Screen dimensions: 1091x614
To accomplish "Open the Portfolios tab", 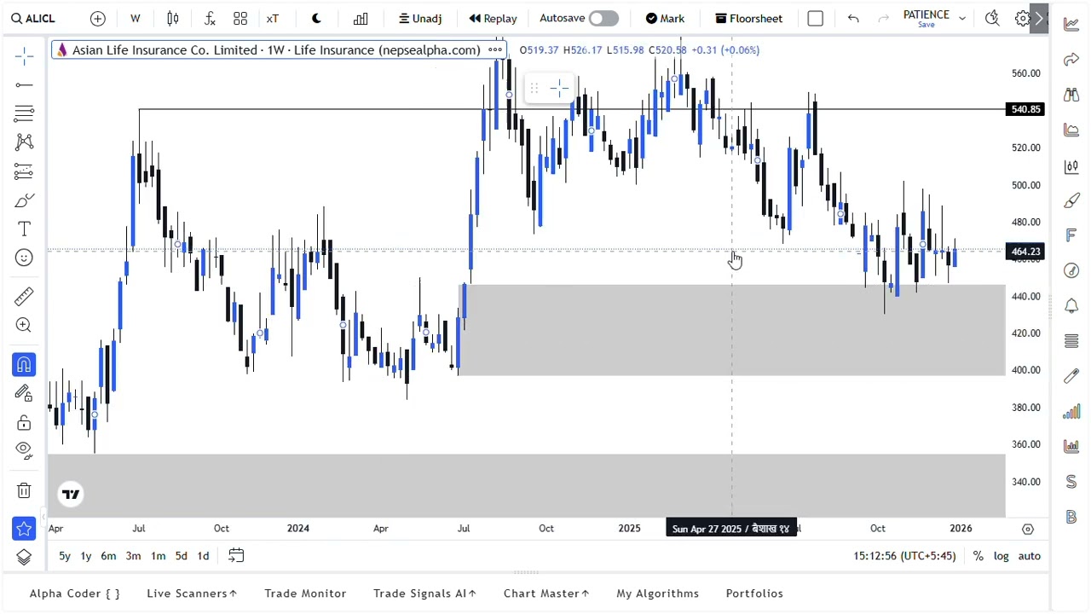I will coord(754,594).
